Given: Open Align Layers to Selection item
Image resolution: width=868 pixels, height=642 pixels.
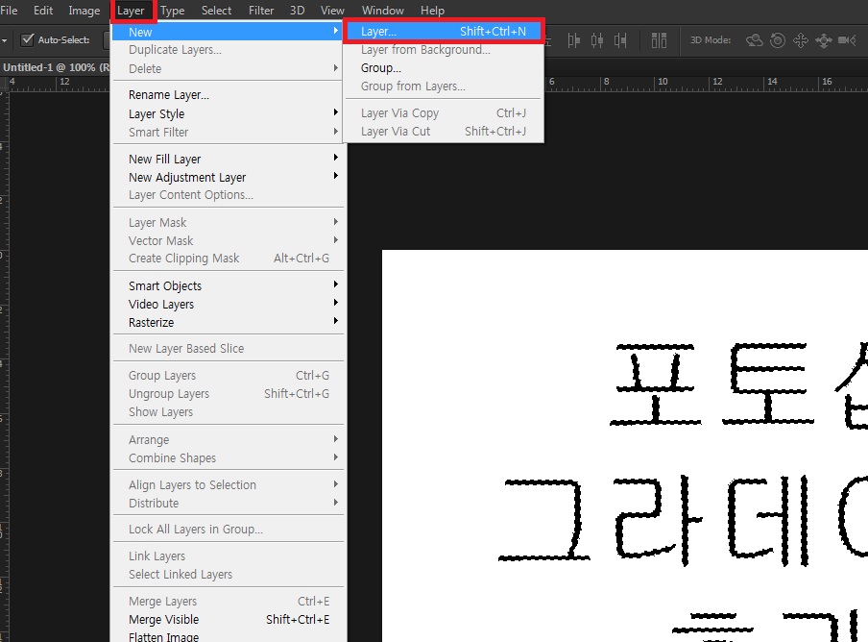Looking at the screenshot, I should (x=229, y=484).
